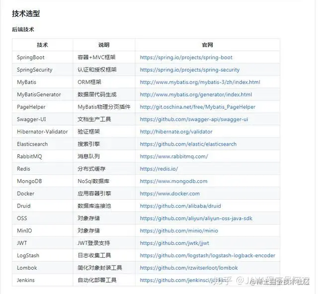The image size is (318, 294).
Task: Click the 分布式缓存 description cell
Action: [x=104, y=169]
